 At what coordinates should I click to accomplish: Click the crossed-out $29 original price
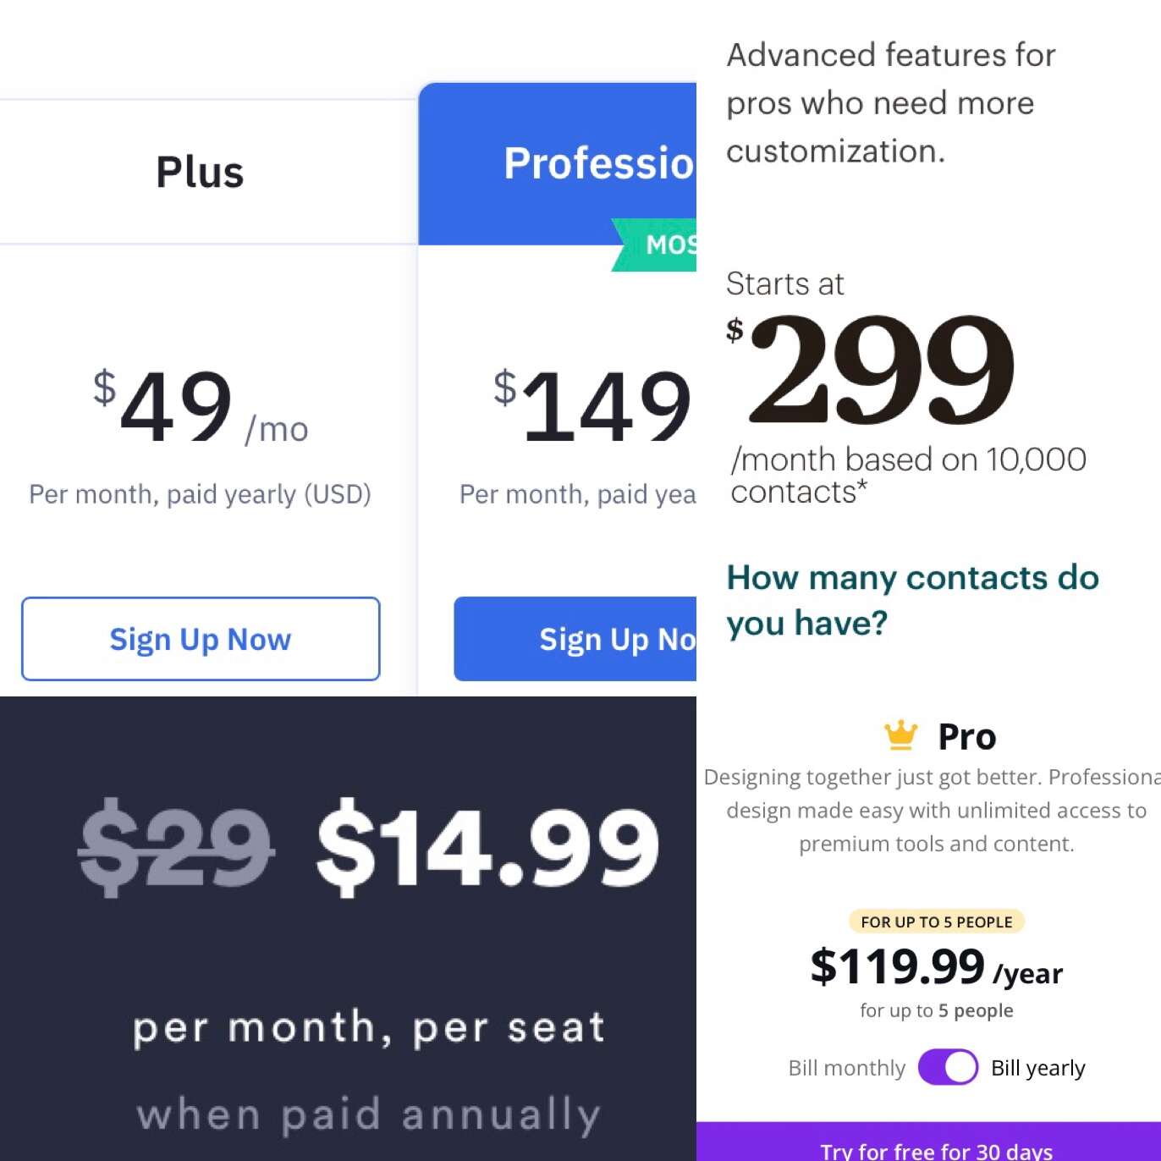click(x=176, y=846)
